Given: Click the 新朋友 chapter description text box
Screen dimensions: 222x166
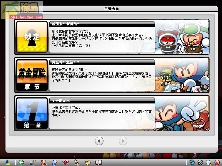Looking at the screenshot, I should (102, 40).
